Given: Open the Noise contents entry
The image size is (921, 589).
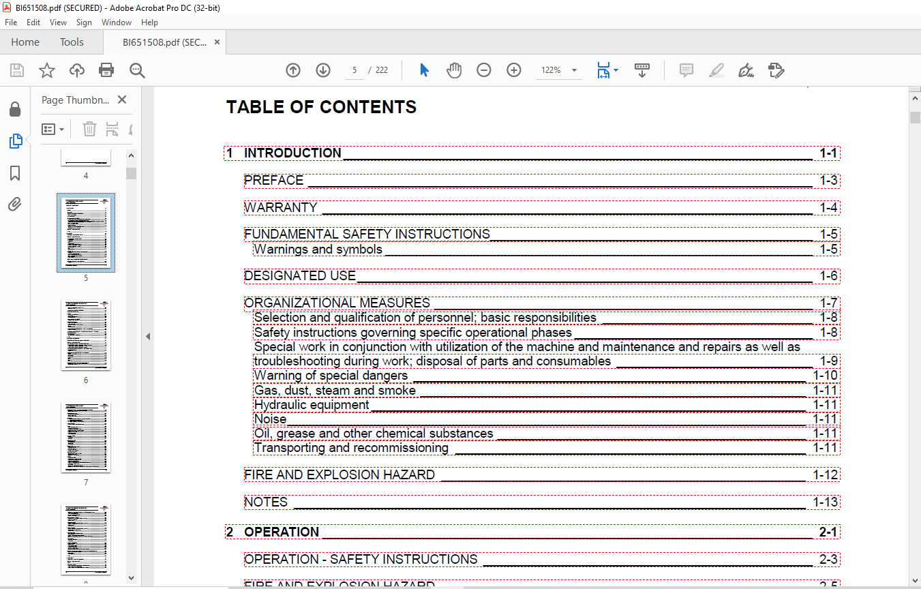Looking at the screenshot, I should pos(547,419).
